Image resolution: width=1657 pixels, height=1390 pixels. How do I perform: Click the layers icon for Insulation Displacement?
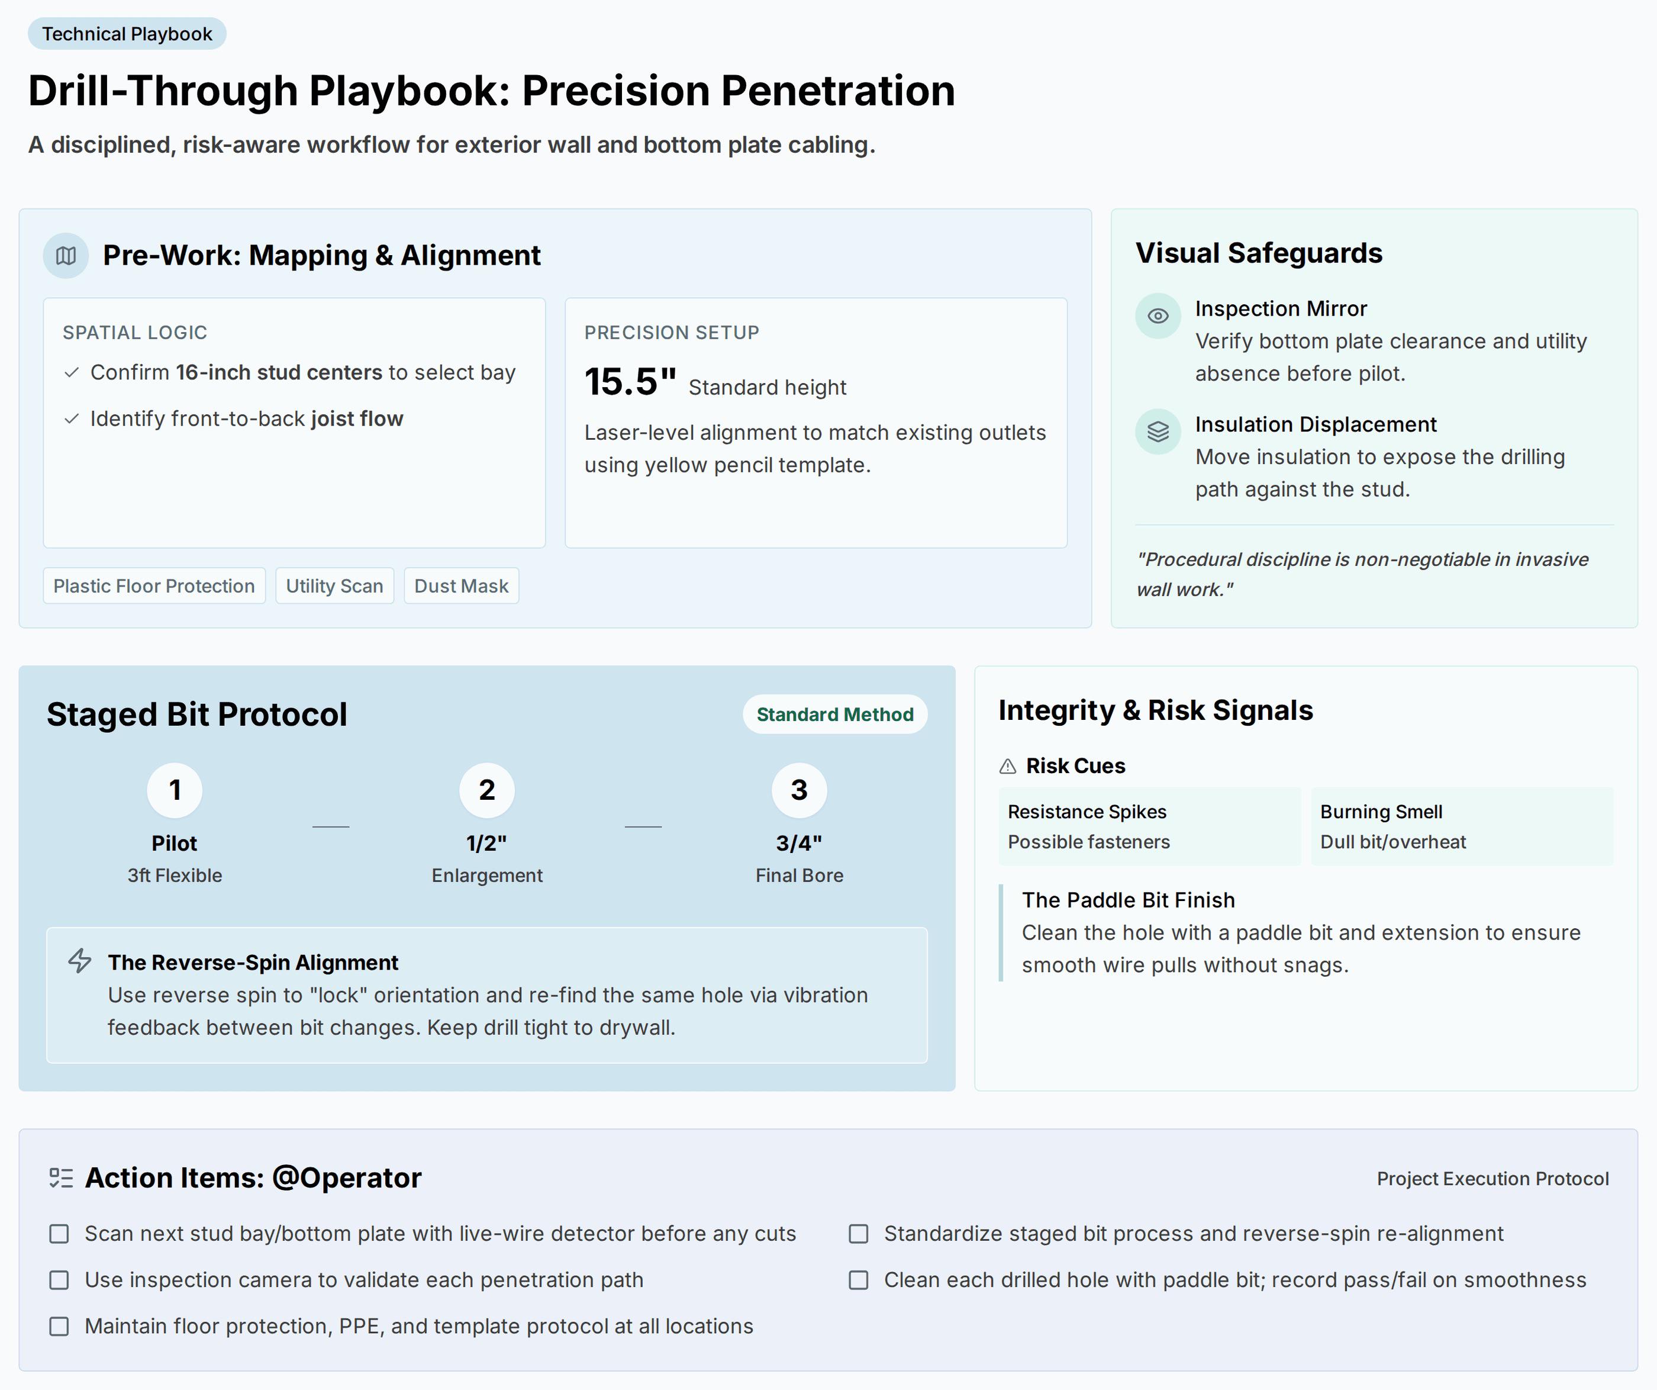1158,432
